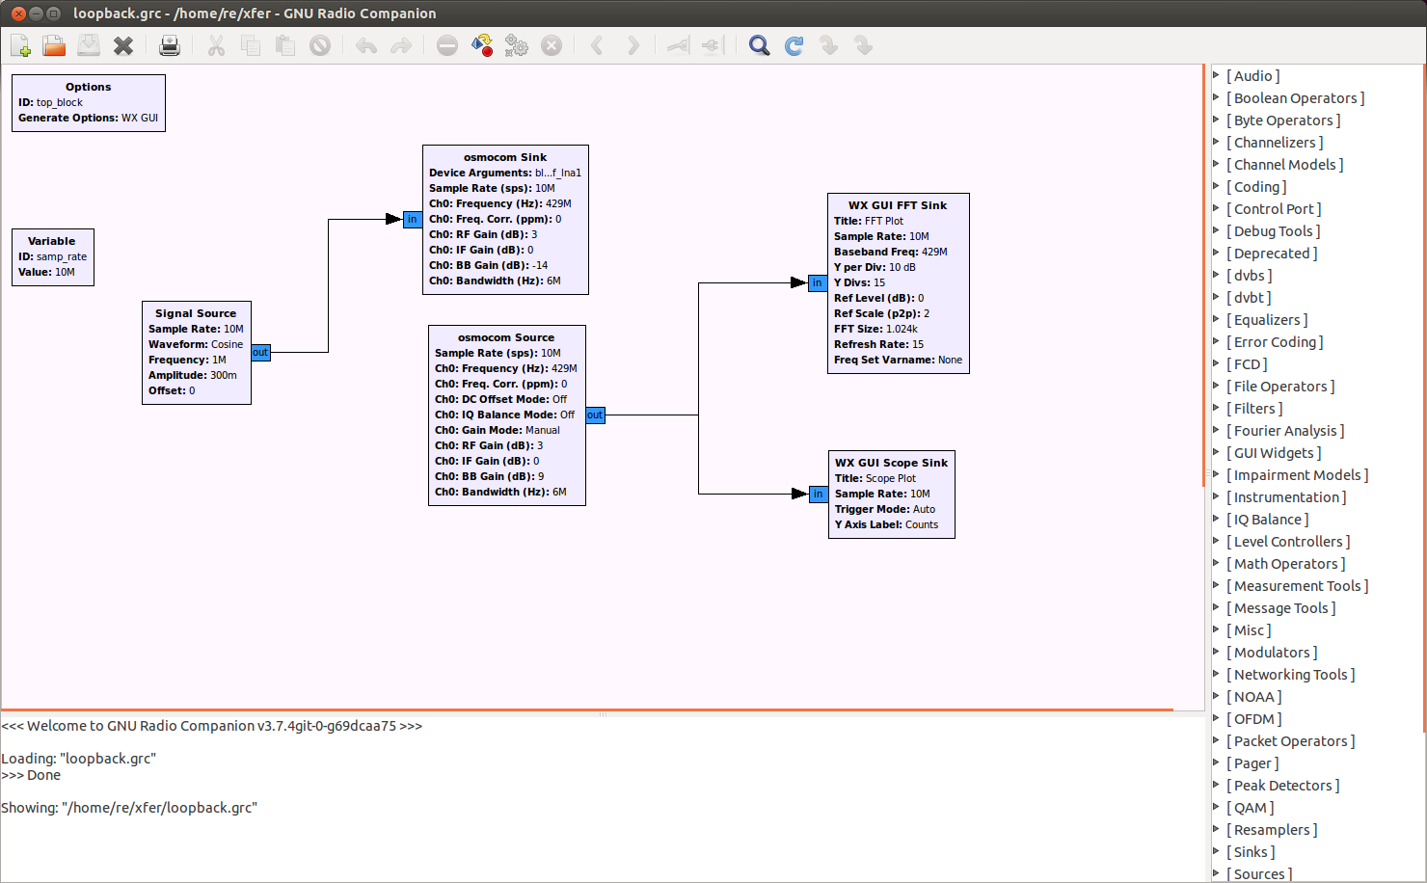1427x883 pixels.
Task: Click the enable block plug icon
Action: point(679,45)
